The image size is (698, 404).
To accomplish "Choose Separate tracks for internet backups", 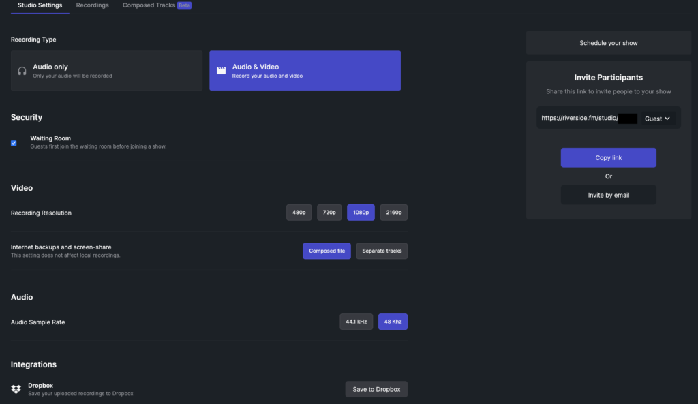I will (382, 251).
